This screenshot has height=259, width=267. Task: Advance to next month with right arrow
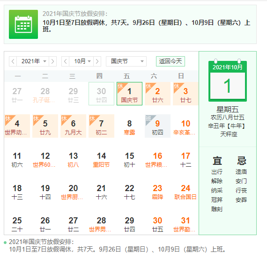(97, 61)
